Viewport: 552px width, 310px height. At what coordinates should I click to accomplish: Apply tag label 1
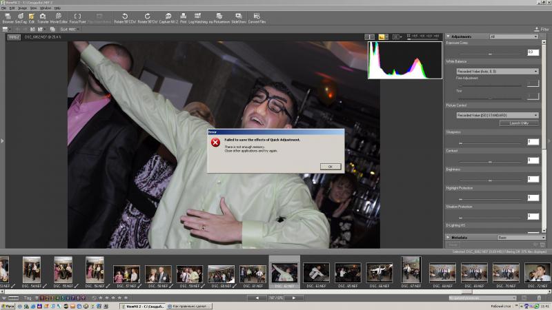[42, 298]
